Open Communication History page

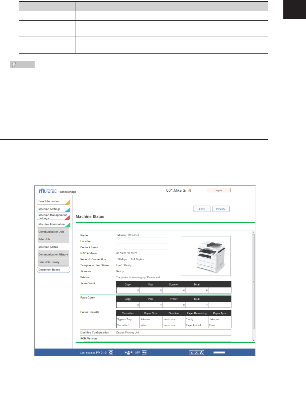point(53,255)
